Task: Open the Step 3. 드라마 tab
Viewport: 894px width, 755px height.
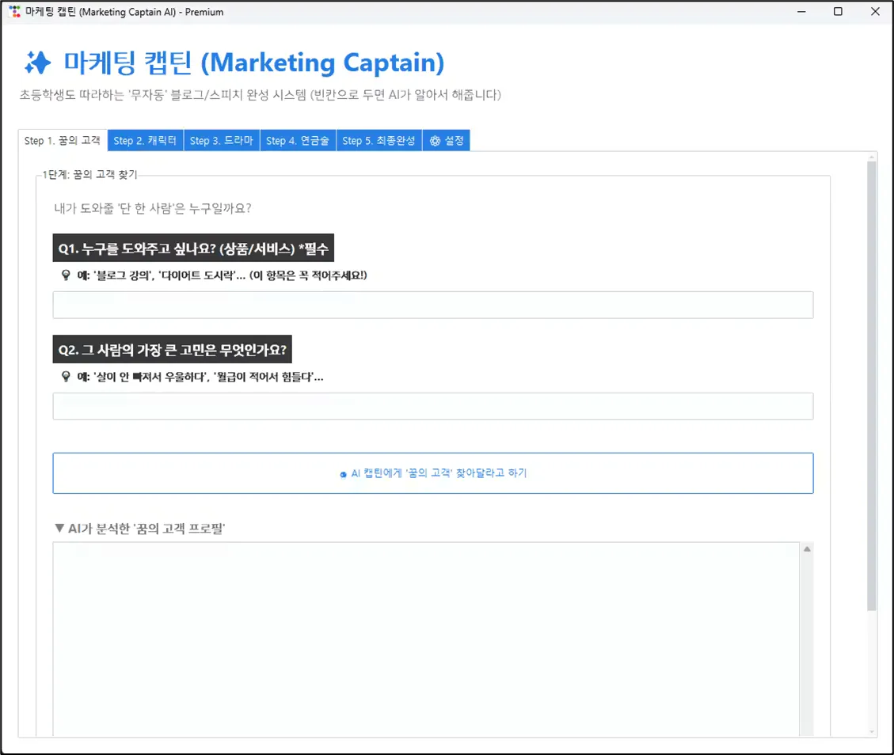Action: [222, 140]
